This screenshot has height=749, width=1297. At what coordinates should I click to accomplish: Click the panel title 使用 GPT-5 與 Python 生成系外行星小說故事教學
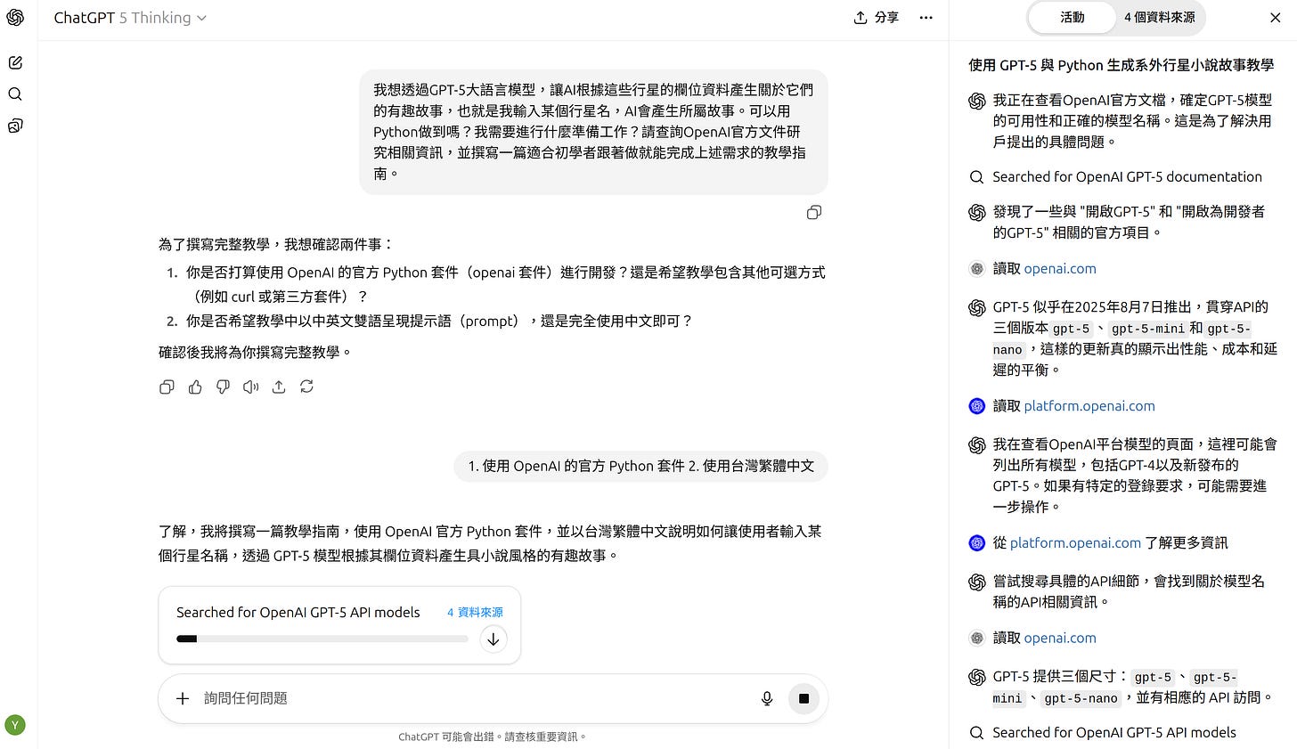point(1121,65)
